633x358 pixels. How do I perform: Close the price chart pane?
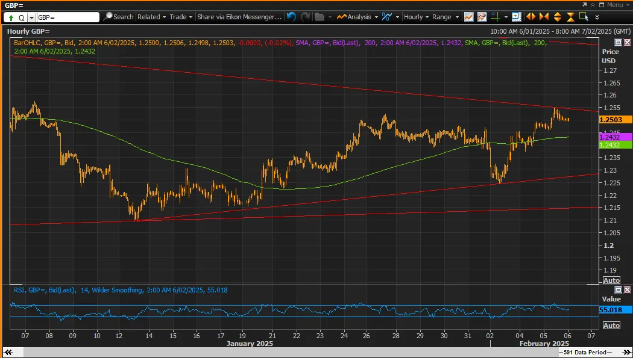[627, 42]
